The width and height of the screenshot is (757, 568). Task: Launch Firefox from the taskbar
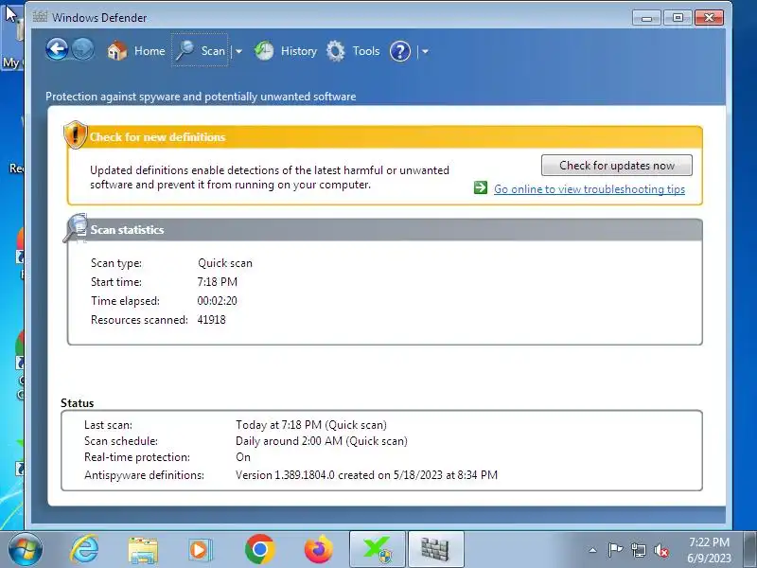319,549
